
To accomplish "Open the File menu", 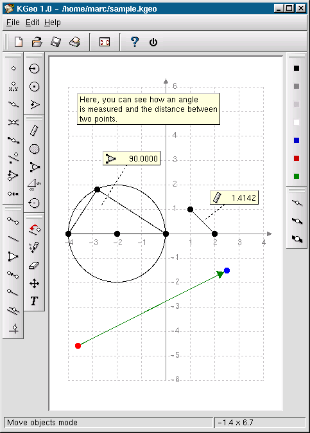I will (x=13, y=23).
